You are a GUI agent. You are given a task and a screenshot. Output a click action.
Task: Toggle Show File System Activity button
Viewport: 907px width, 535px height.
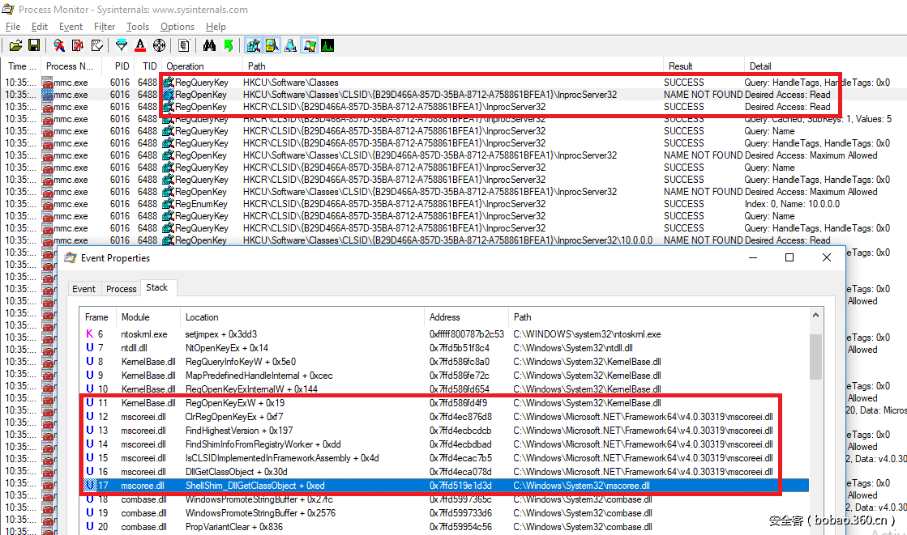tap(272, 45)
